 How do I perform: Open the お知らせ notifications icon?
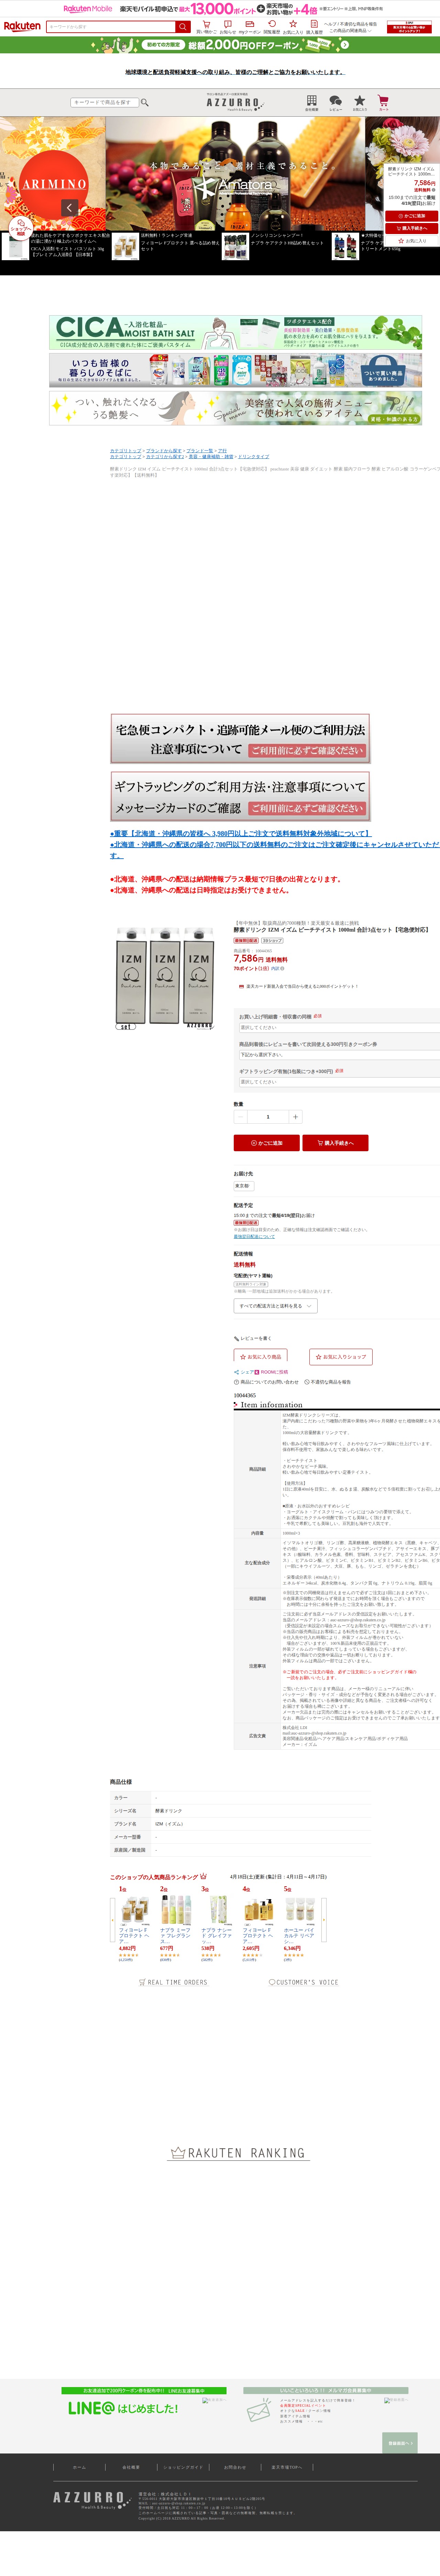[228, 27]
